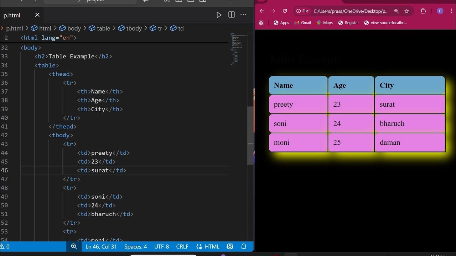Screen dimensions: 456x256
Task: Open the Chrome profile avatar
Action: 440,11
